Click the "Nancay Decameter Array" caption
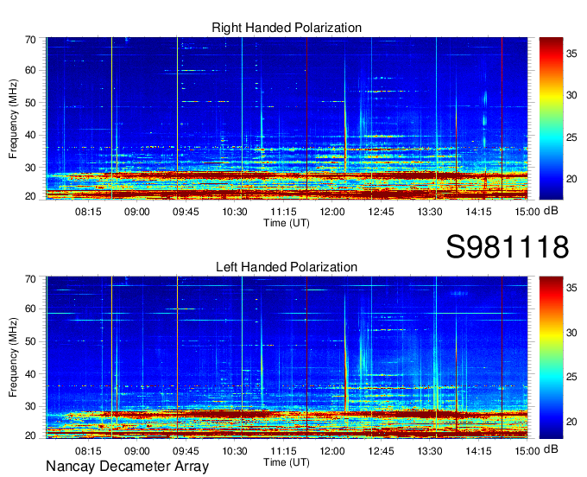This screenshot has height=477, width=587. coord(127,467)
